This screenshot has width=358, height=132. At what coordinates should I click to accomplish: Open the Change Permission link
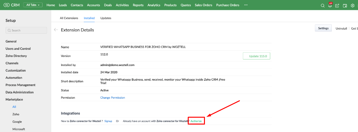(x=112, y=98)
